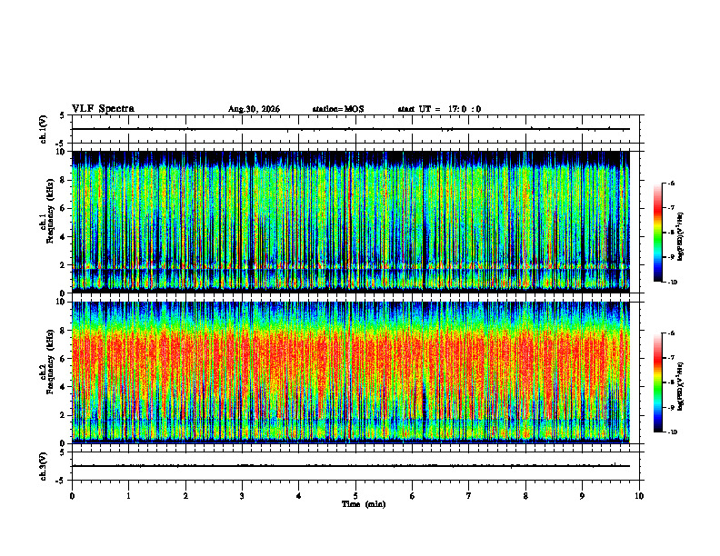Click the ch.3(V) waveform panel label

pyautogui.click(x=43, y=466)
